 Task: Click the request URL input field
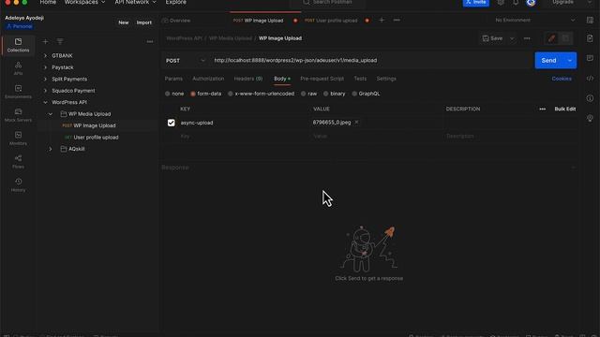click(x=371, y=60)
